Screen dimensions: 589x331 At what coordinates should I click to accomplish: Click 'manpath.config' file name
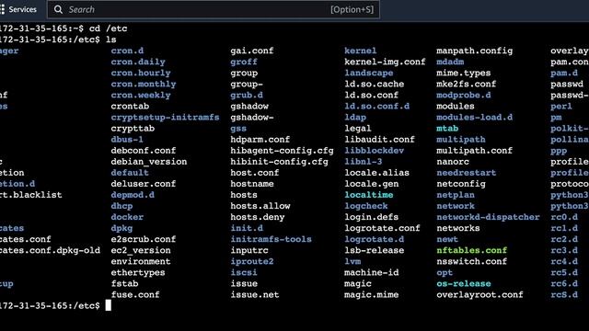tap(475, 51)
